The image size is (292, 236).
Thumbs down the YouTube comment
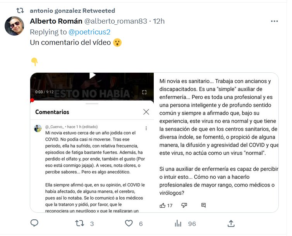coord(184,205)
